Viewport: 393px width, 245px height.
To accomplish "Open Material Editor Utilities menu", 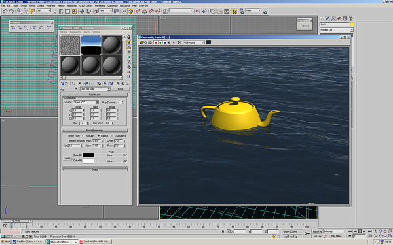I will click(96, 32).
